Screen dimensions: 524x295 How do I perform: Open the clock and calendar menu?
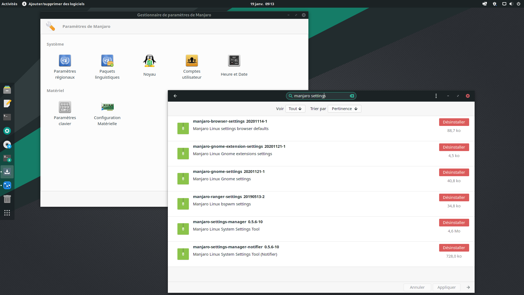click(x=262, y=4)
